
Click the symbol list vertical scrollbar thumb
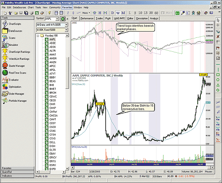click(x=67, y=73)
